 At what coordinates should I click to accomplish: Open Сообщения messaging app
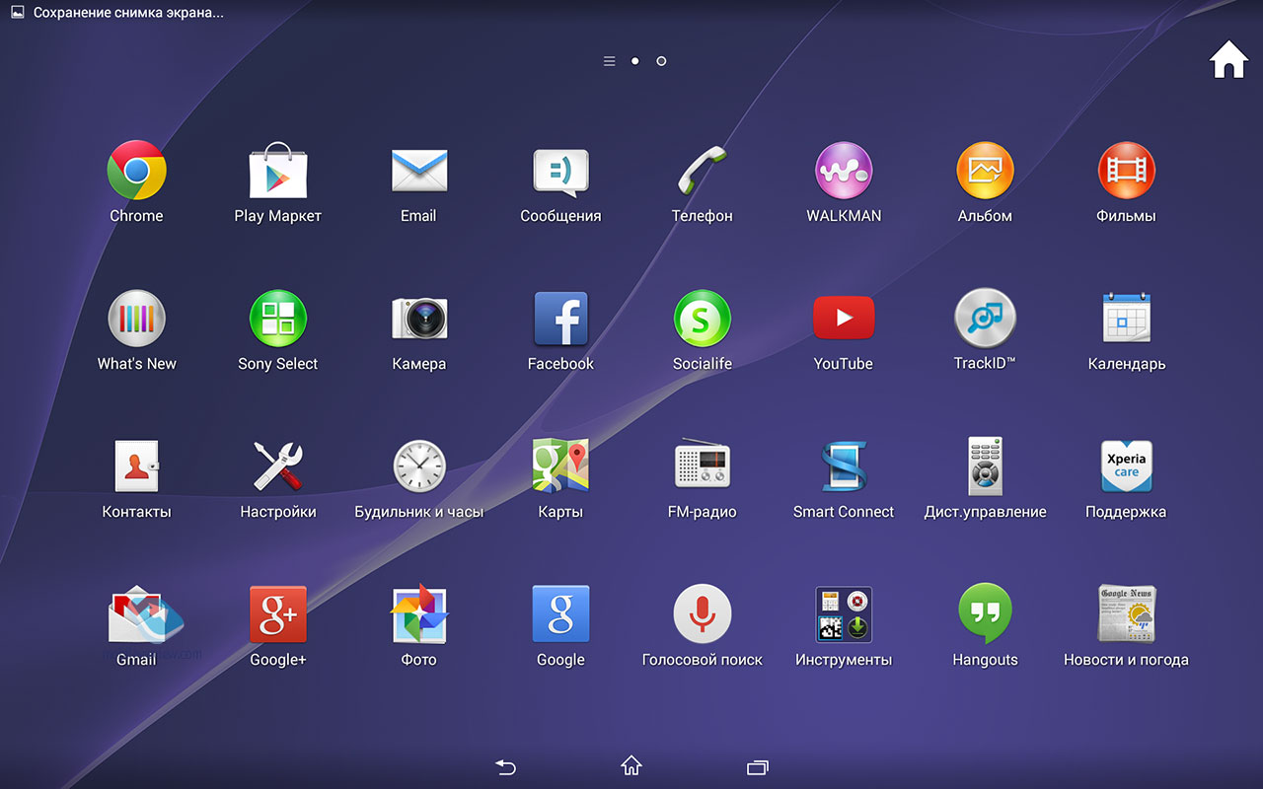pos(560,173)
